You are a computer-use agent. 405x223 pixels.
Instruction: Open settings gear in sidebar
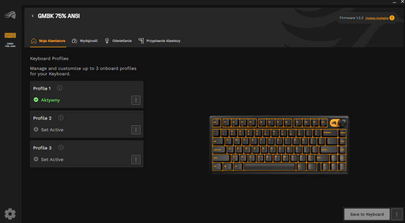click(10, 214)
